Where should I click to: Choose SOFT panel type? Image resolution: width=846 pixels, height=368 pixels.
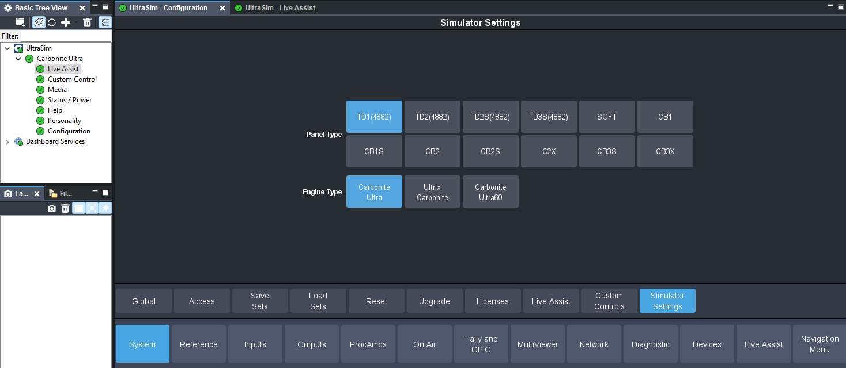pos(607,117)
